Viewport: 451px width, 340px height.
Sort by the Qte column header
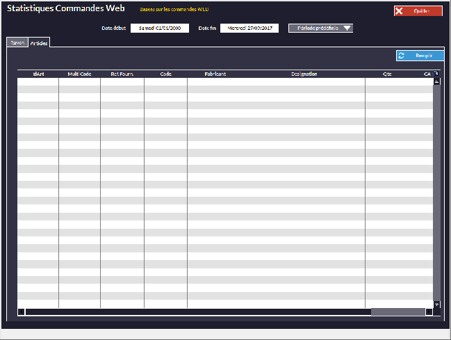coord(387,74)
